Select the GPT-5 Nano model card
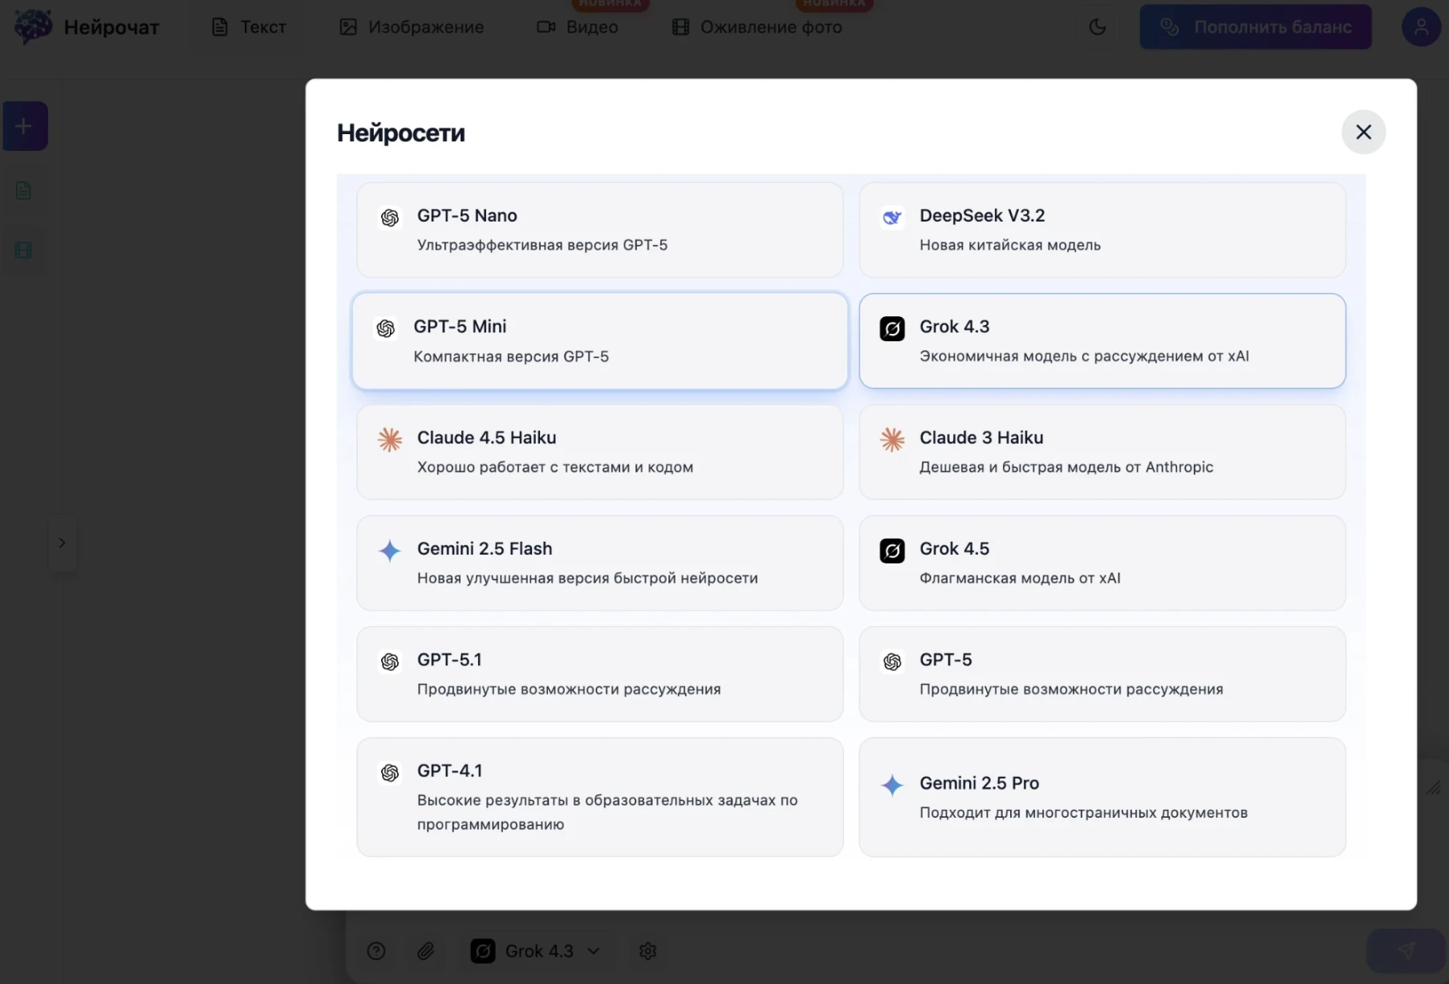Viewport: 1449px width, 984px height. coord(599,230)
